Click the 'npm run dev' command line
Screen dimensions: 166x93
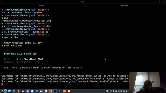[11, 37]
